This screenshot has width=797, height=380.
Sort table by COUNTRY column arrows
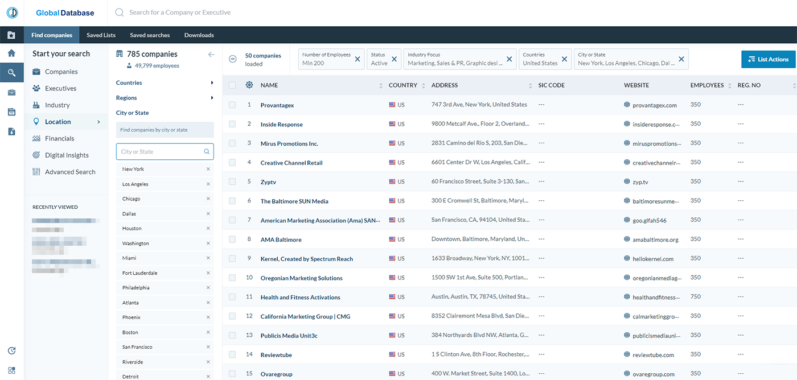click(422, 85)
